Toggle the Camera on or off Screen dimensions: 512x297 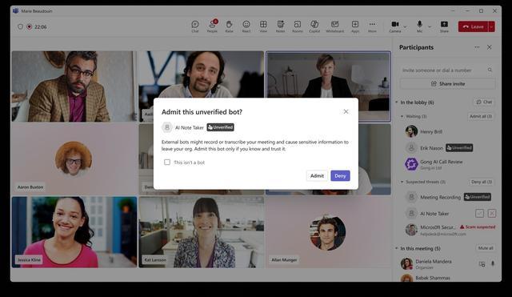tap(394, 26)
